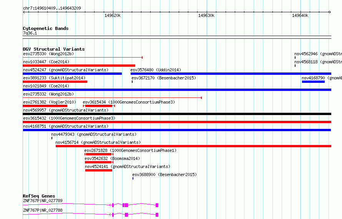The image size is (342, 219).
Task: Open the esv3688900 (Besenbacher2015) variant label
Action: 164,175
